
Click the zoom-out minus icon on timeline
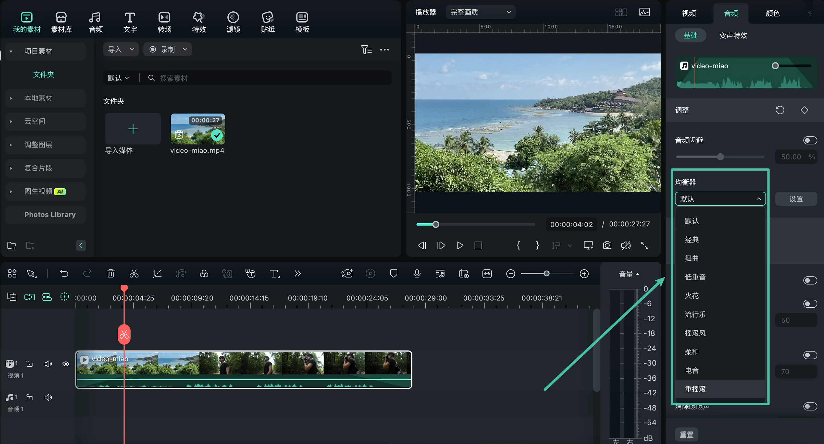[x=510, y=274]
